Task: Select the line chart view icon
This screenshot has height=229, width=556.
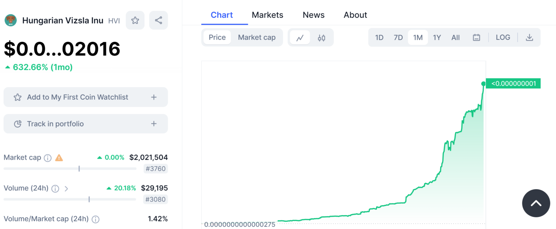Action: coord(300,38)
